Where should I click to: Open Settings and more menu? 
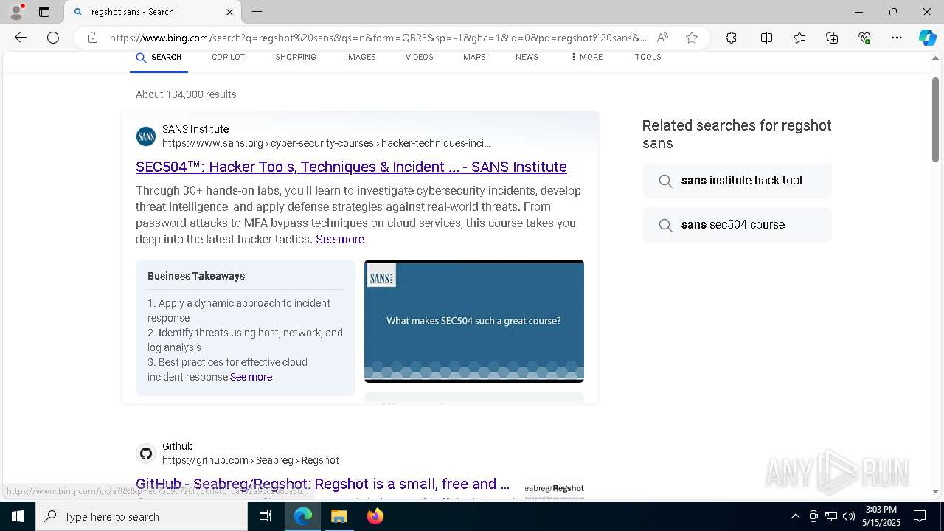point(897,38)
